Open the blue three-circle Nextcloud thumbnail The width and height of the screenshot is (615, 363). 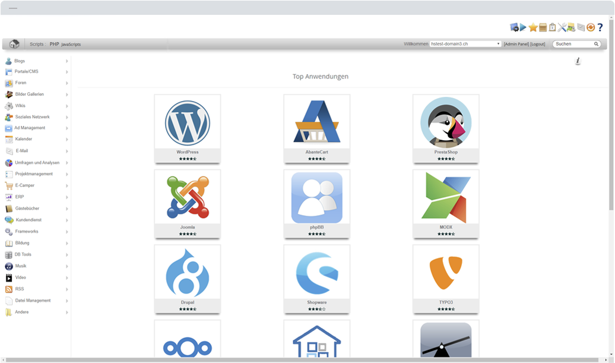coord(188,348)
